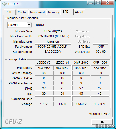Viewport: 116px width, 129px height.
Task: Click the empty Buffered field
Action: [x=101, y=41]
